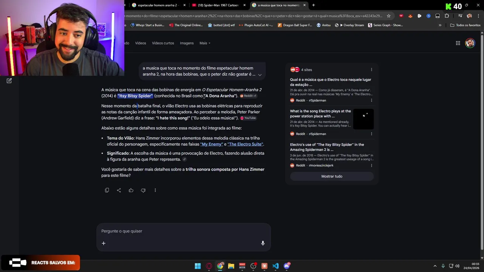The width and height of the screenshot is (484, 272).
Task: Open options for first Reddit source
Action: pos(371,100)
